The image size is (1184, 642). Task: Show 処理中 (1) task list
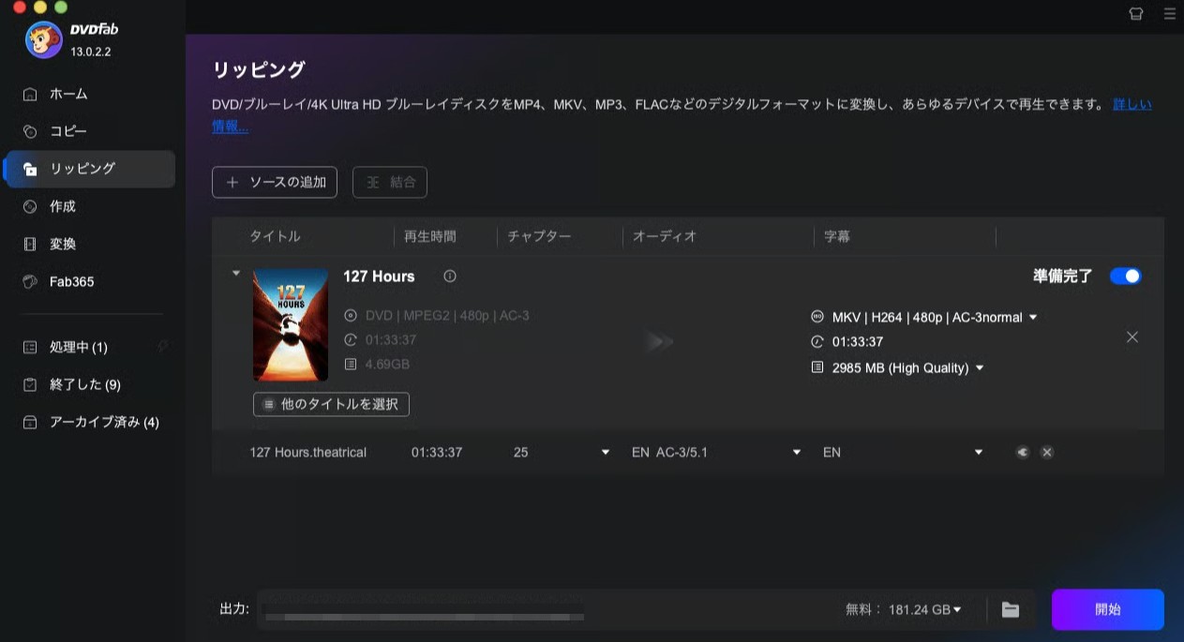pos(89,347)
